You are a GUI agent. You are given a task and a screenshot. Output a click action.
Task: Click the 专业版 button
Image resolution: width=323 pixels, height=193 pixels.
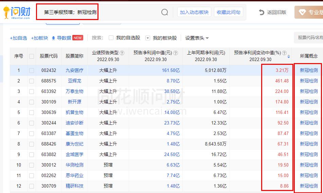pyautogui.click(x=309, y=12)
